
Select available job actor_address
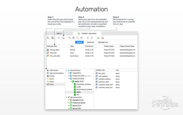[x=103, y=76]
